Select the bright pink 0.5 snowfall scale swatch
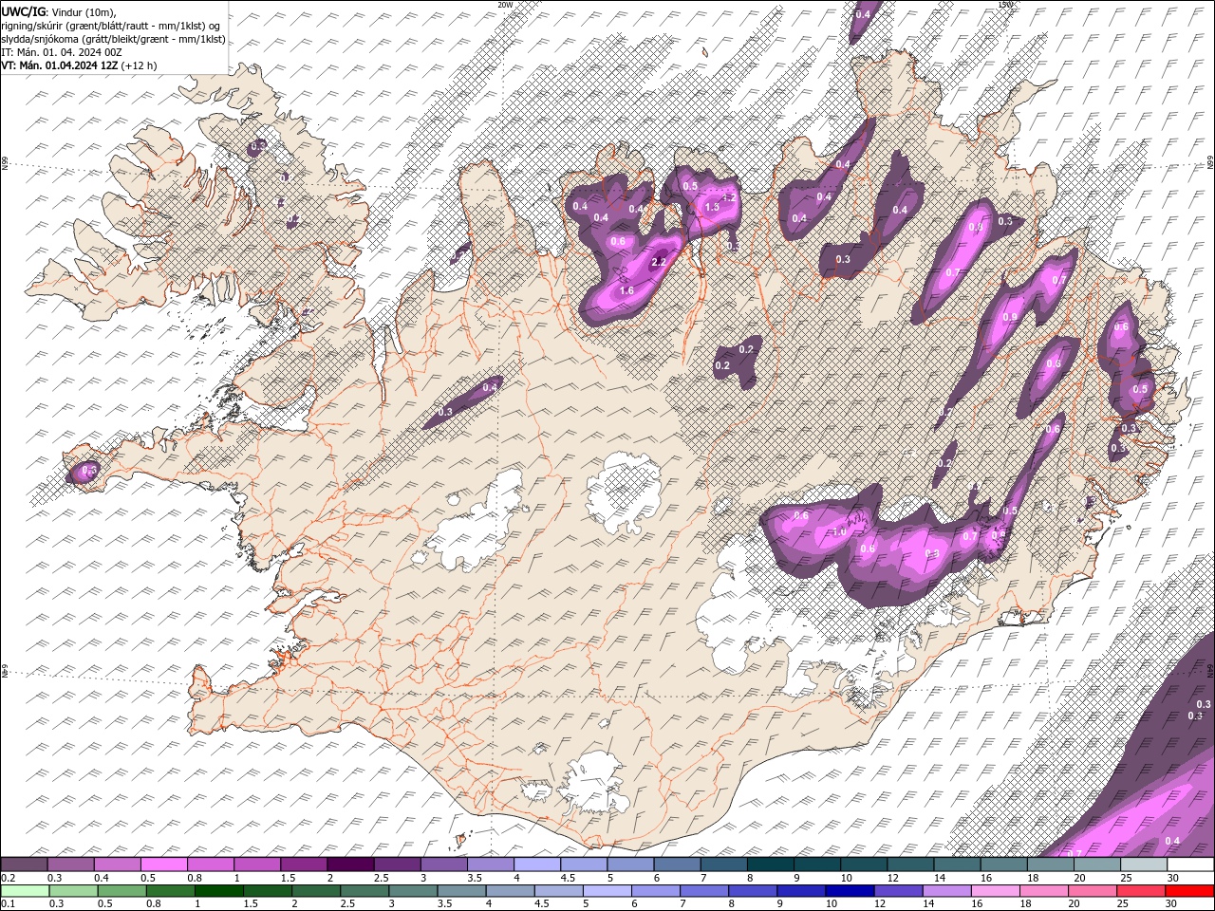This screenshot has height=911, width=1215. (x=163, y=865)
